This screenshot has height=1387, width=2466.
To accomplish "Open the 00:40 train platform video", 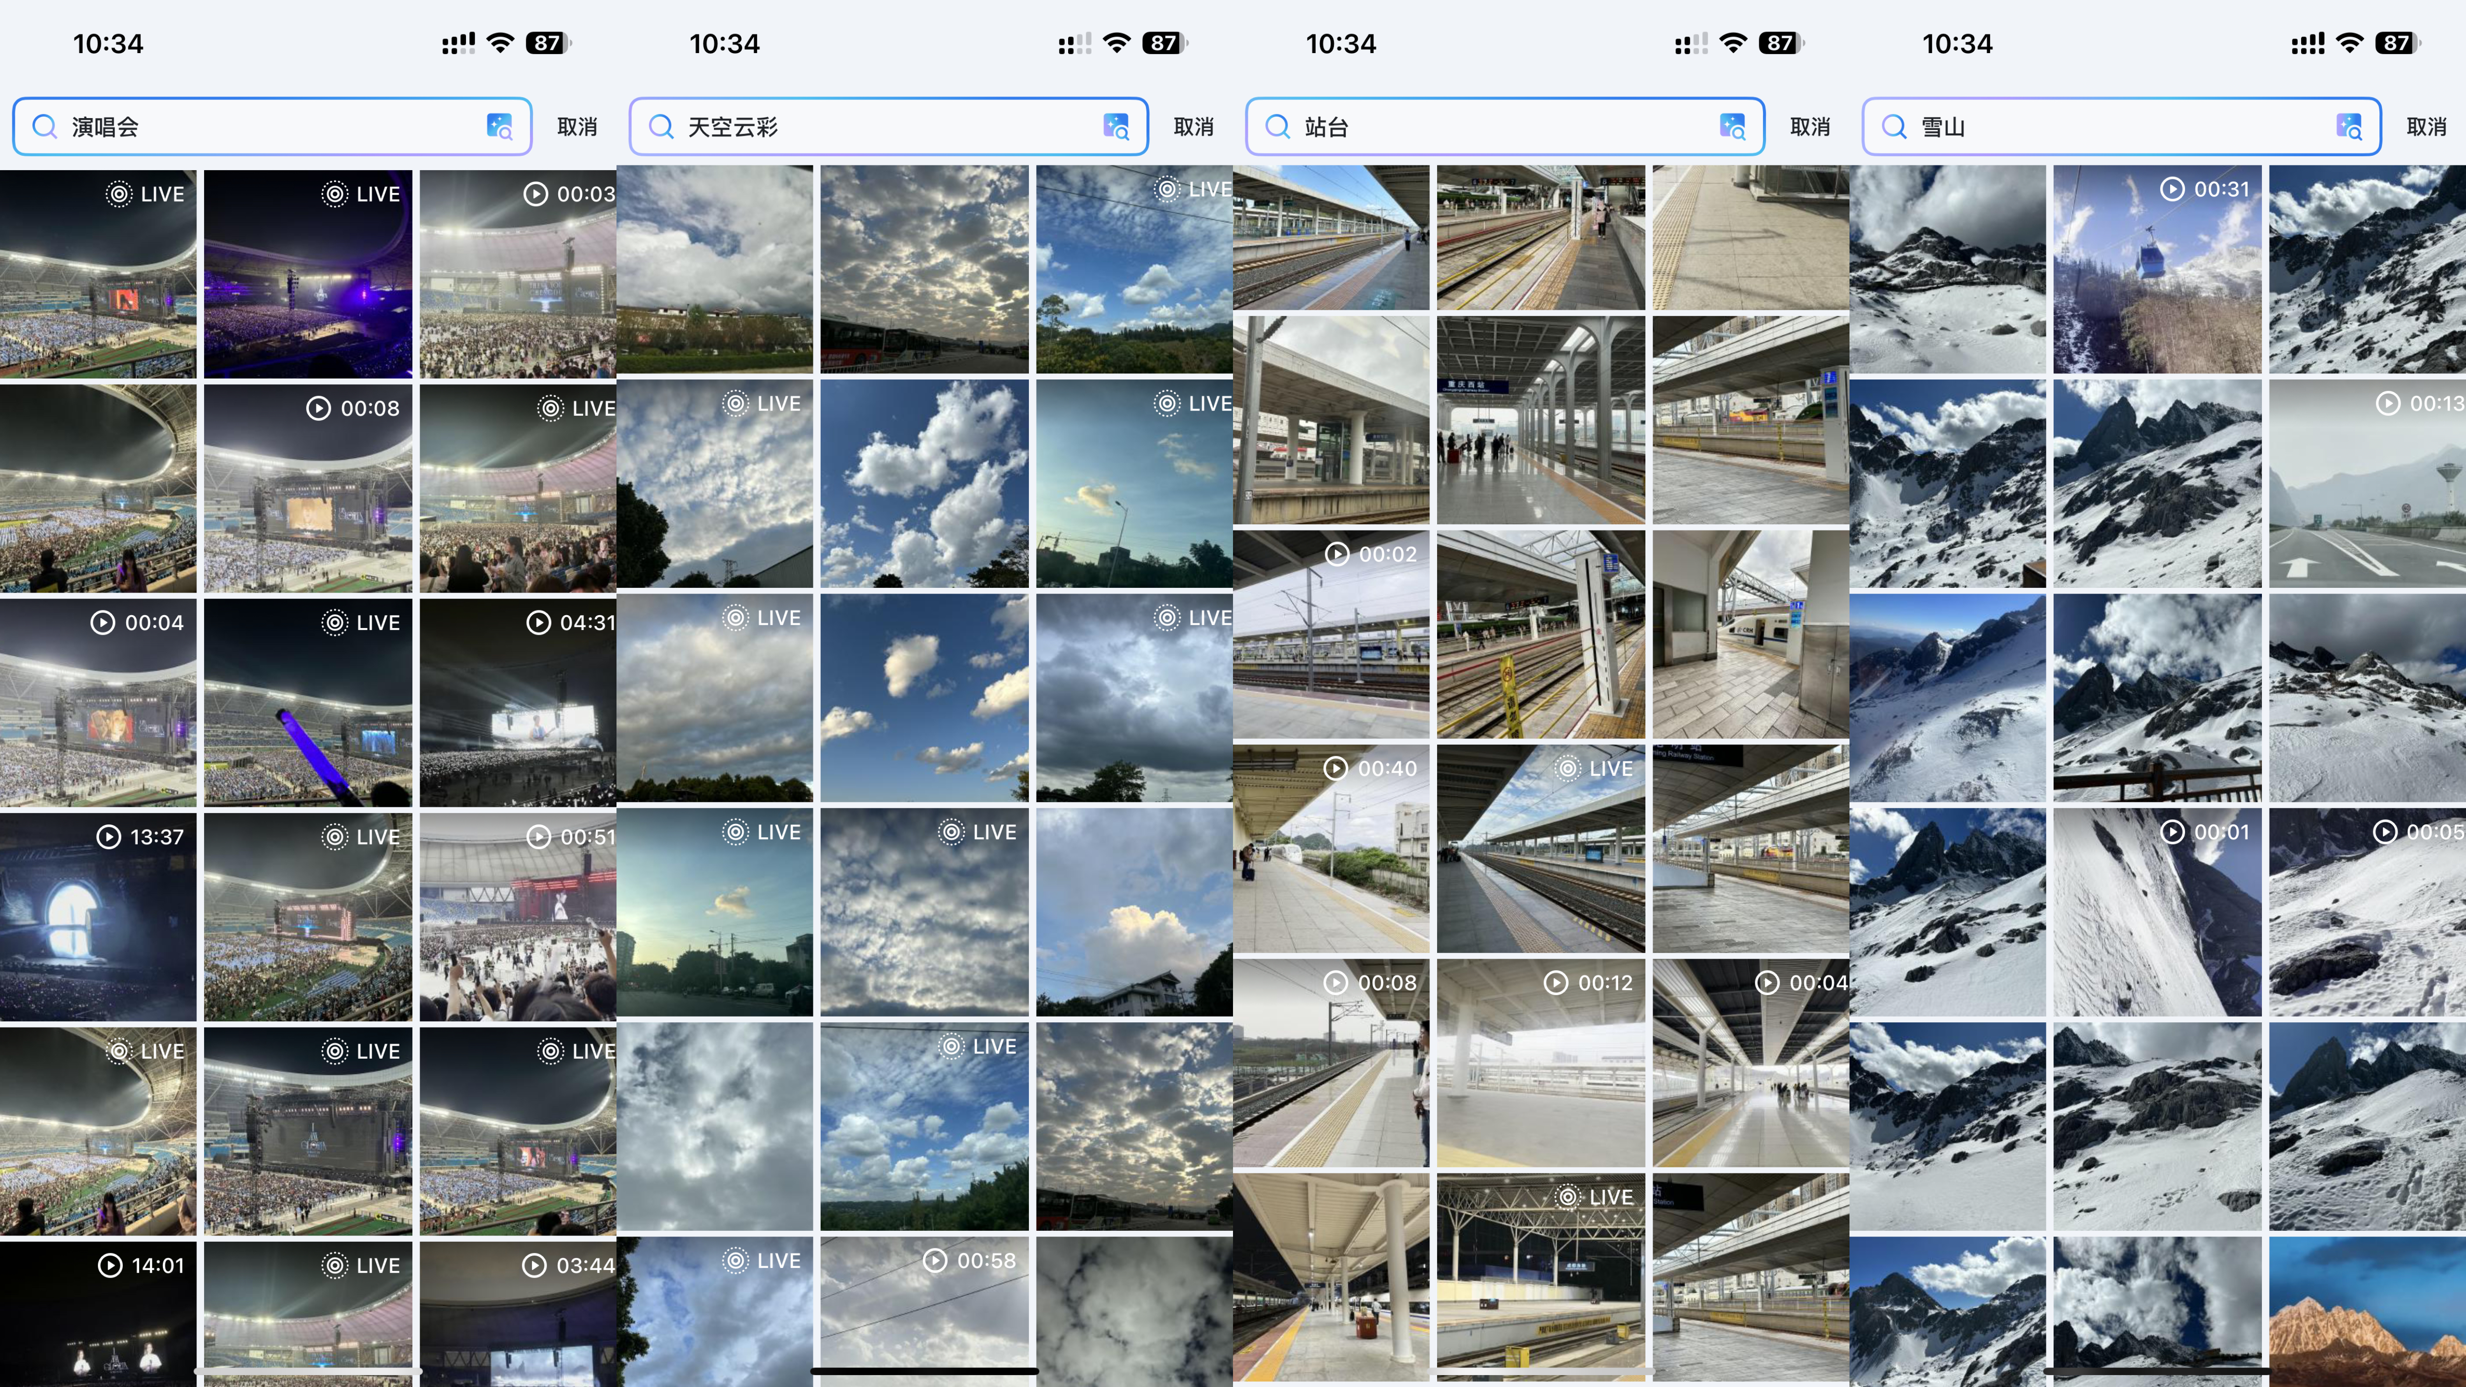I will [1330, 848].
